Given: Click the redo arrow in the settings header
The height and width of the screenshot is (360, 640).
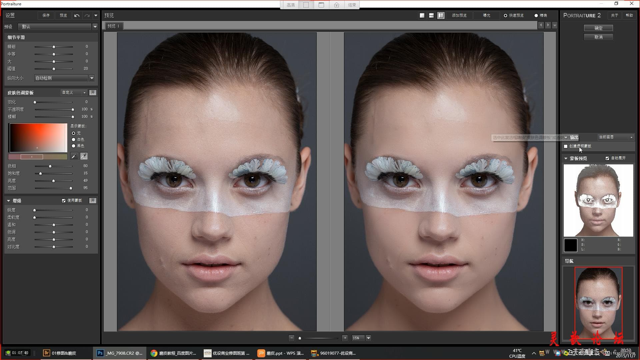Looking at the screenshot, I should pyautogui.click(x=87, y=15).
